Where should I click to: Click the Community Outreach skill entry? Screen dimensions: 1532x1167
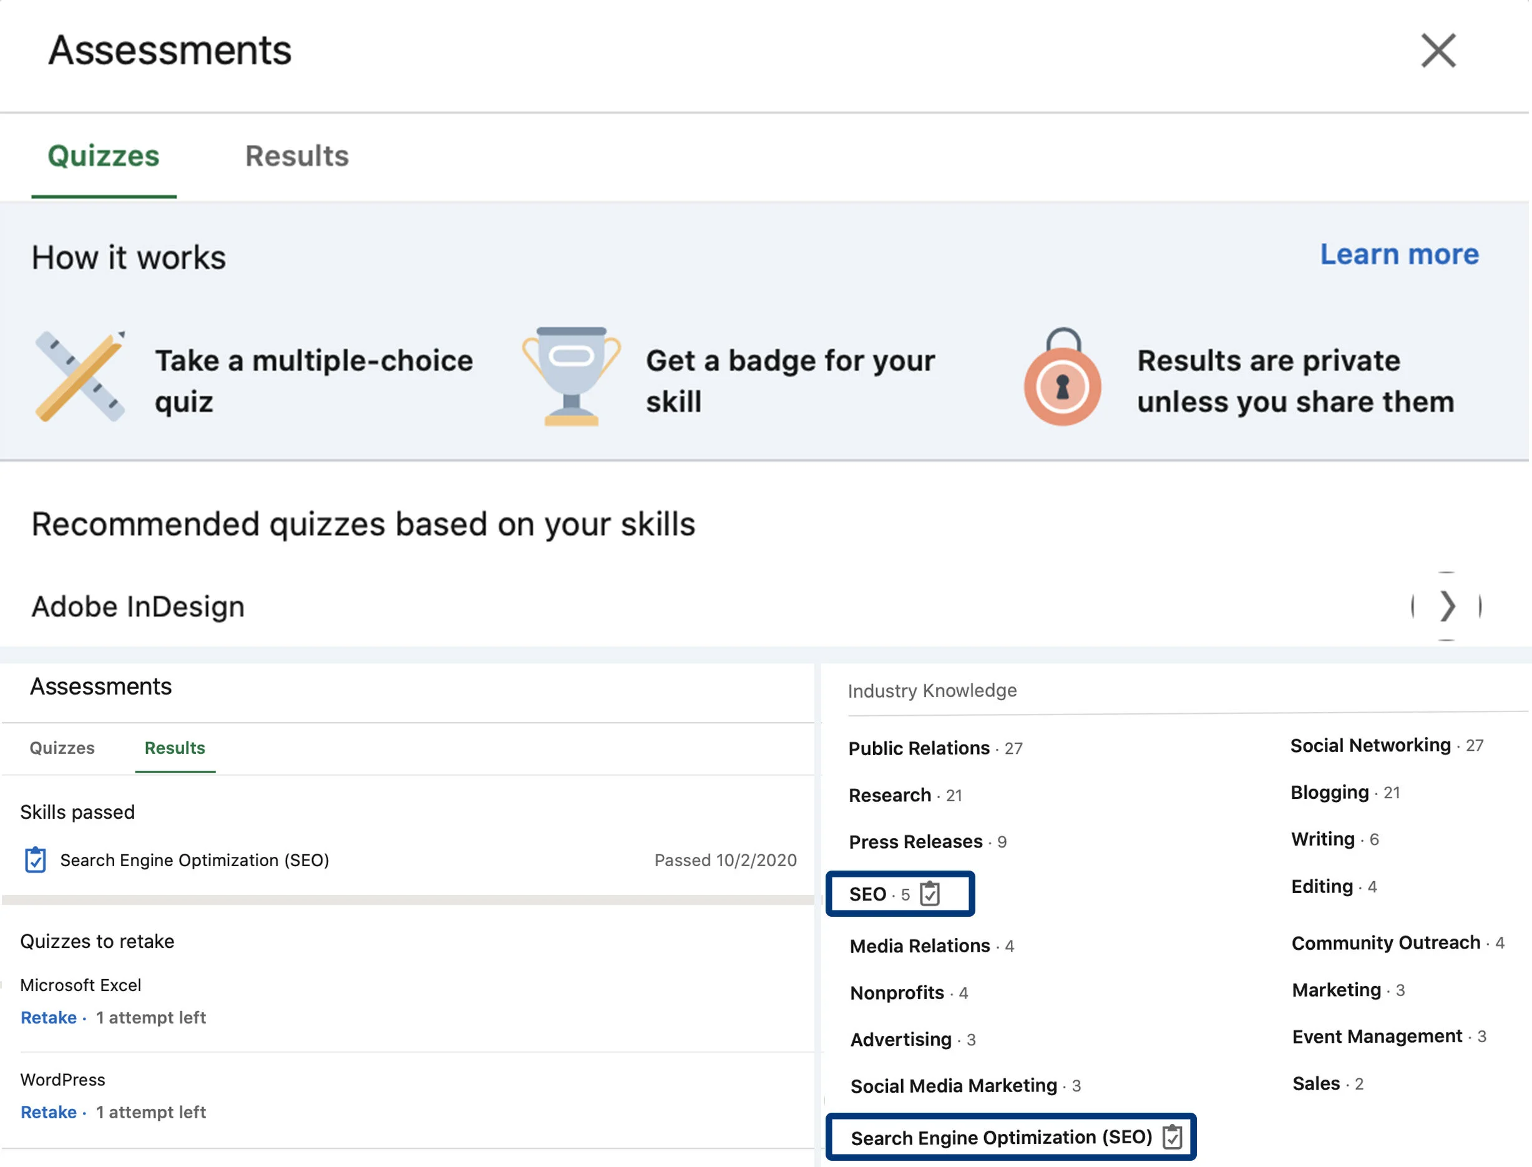click(1385, 942)
